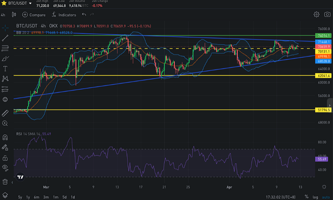Open the candlestick chart style picker
The image size is (333, 200).
coord(14,15)
